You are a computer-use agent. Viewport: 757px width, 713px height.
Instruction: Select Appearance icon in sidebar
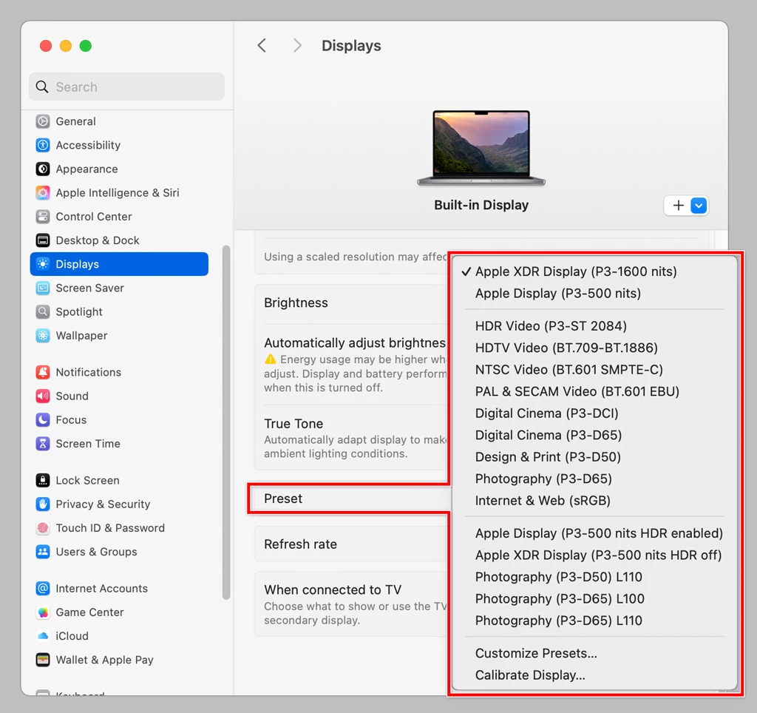pyautogui.click(x=43, y=169)
